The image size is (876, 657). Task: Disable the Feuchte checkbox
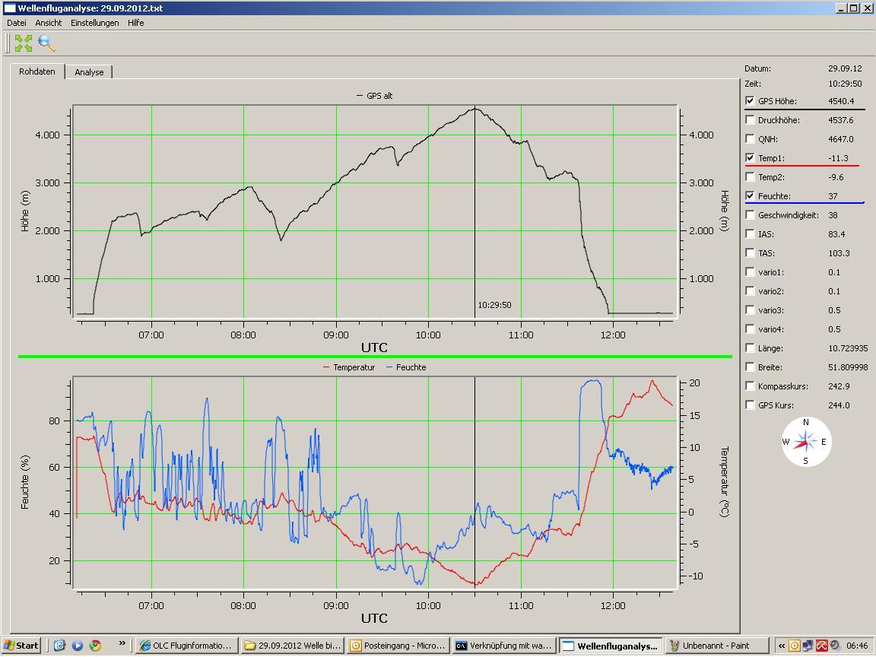click(x=751, y=196)
